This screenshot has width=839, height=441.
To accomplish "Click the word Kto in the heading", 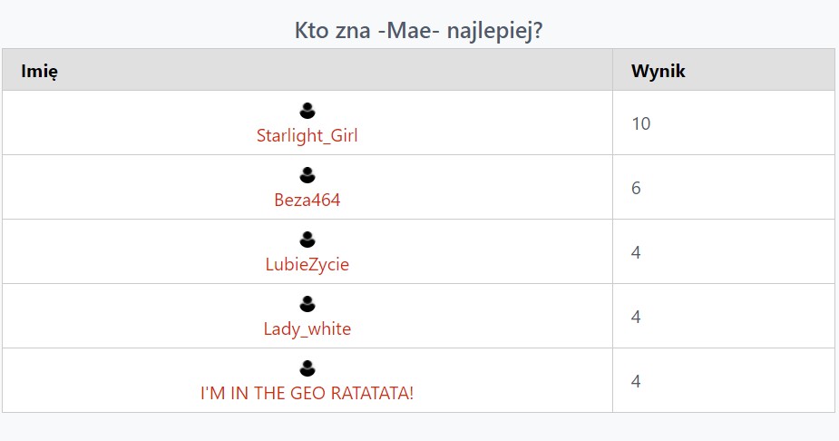I will pos(312,31).
